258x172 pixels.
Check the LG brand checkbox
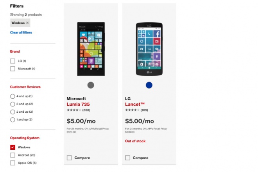[13, 61]
